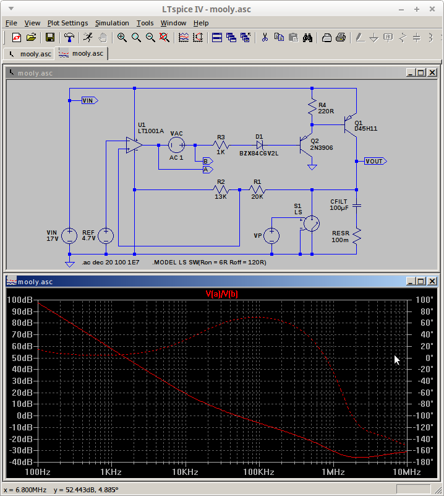Open Control Panel hammer icon
Screen dimensions: 444x496
pos(69,38)
